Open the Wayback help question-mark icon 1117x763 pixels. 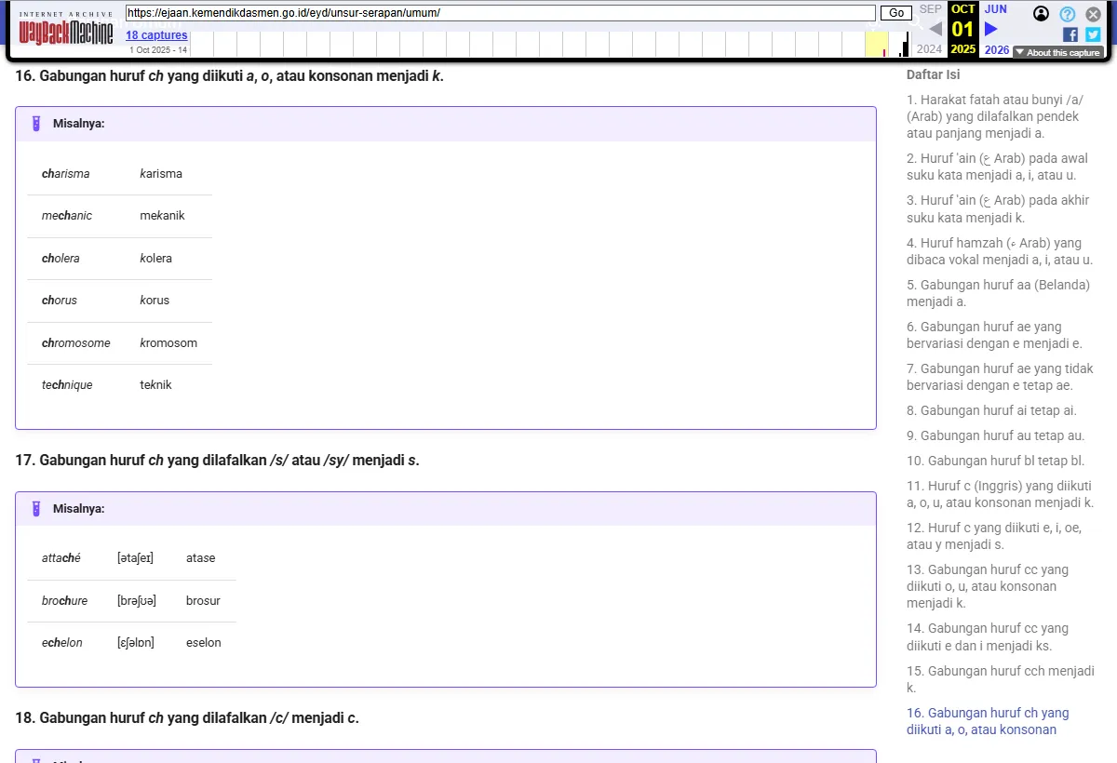pos(1068,14)
